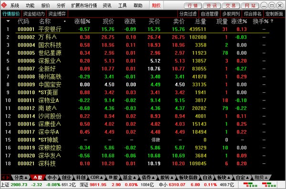The image size is (286, 189).
Task: Select the 科创 bottom tab
Action: [x=81, y=177]
